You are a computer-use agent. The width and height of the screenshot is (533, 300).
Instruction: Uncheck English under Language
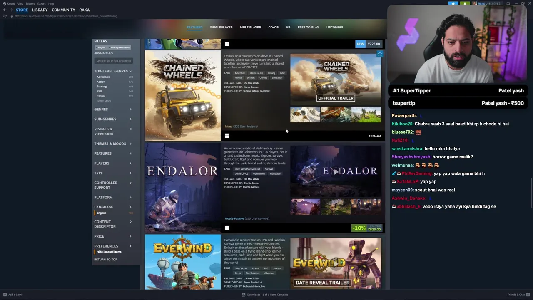pyautogui.click(x=101, y=213)
